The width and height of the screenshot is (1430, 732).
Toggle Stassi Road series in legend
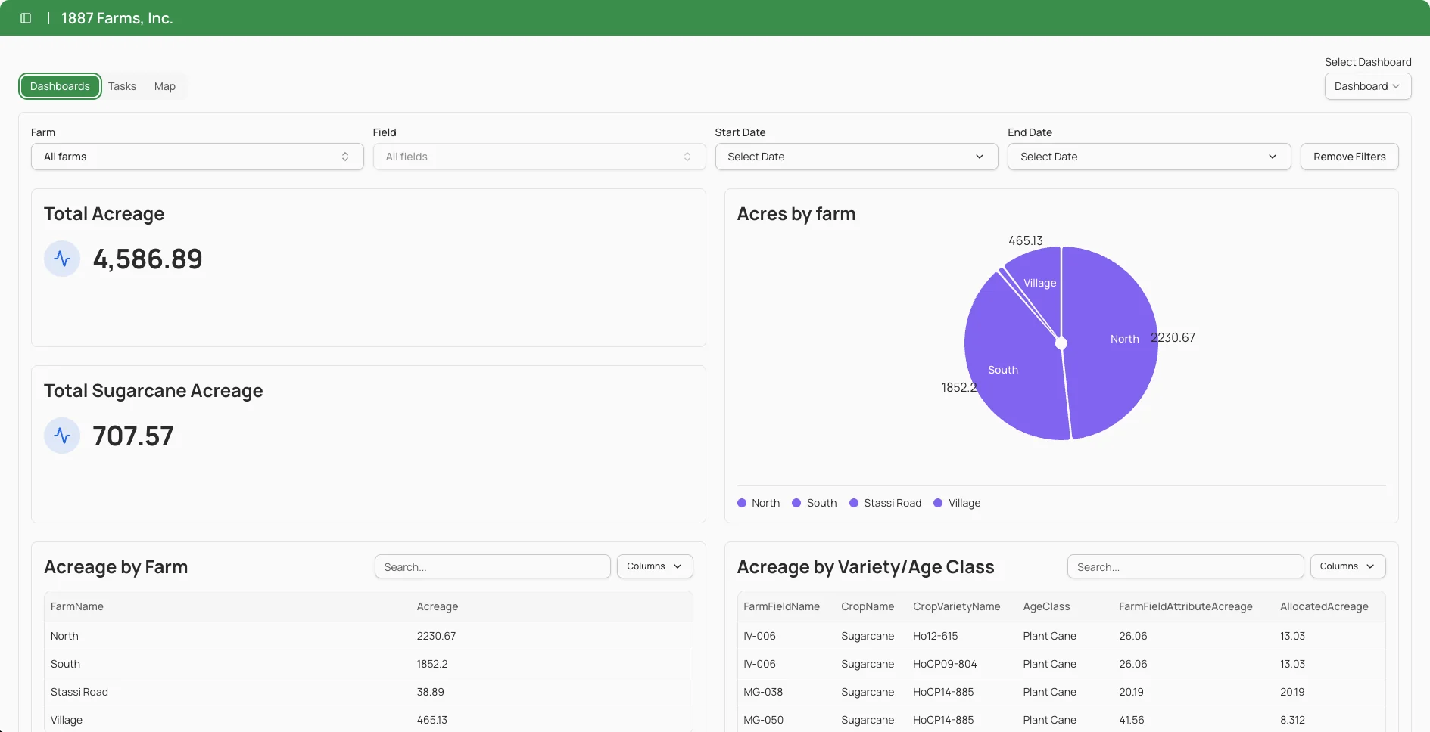tap(885, 503)
